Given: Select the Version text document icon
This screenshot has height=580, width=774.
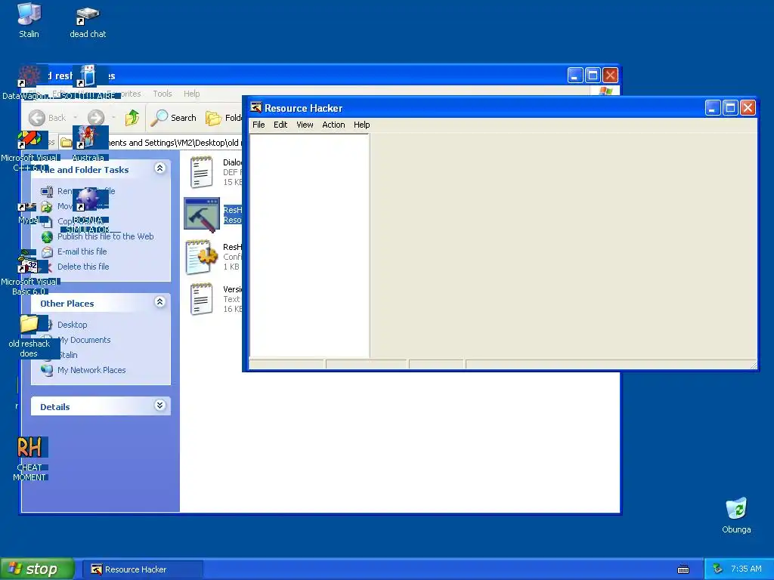Looking at the screenshot, I should point(201,299).
